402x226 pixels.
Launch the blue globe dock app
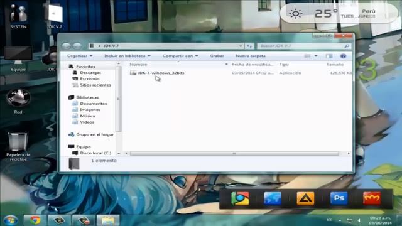point(273,198)
